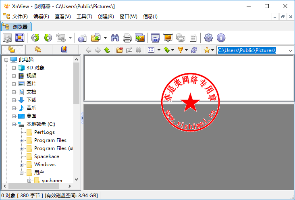Click the Favorites star in address bar
The height and width of the screenshot is (200, 295).
(x=207, y=50)
